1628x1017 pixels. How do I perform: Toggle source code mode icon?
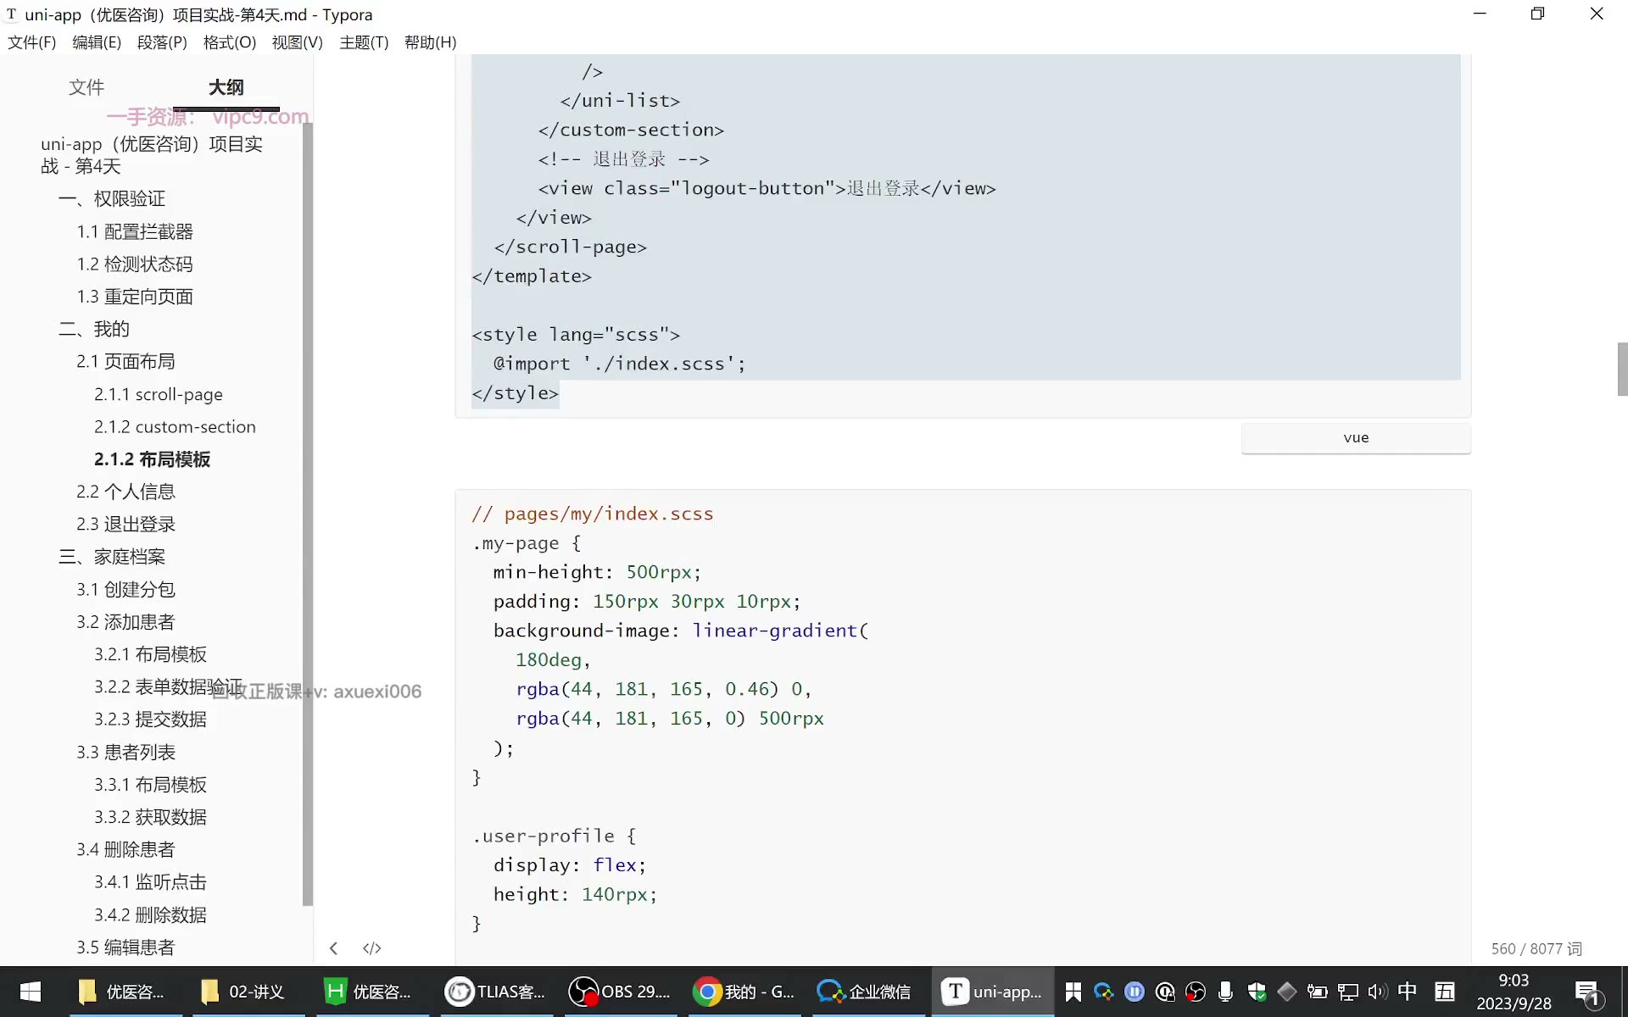[372, 948]
